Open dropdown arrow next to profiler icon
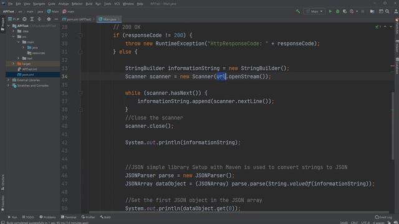Viewport: 399px width, 224px height. click(357, 11)
